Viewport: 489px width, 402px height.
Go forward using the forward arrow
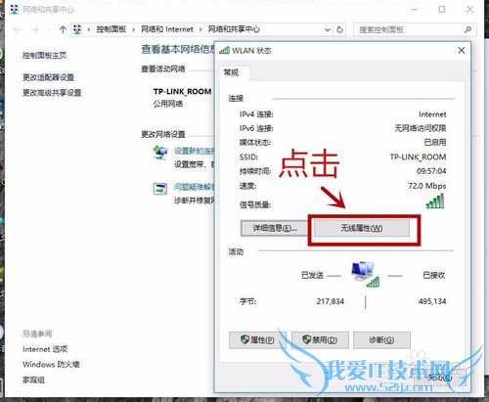click(x=35, y=29)
